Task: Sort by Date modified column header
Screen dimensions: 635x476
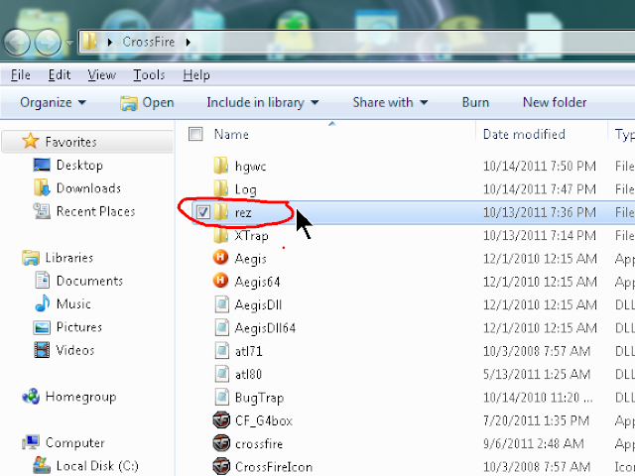Action: [524, 134]
